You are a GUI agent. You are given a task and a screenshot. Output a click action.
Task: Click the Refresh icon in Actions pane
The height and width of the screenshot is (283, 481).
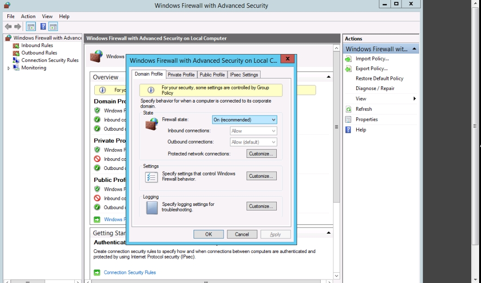pos(348,109)
